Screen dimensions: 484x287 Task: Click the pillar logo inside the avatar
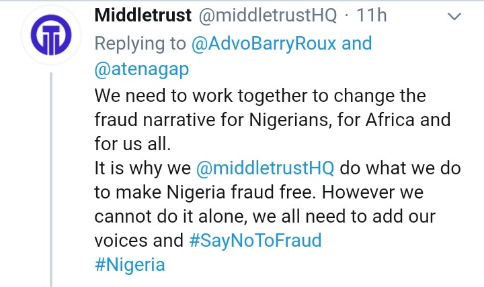51,35
